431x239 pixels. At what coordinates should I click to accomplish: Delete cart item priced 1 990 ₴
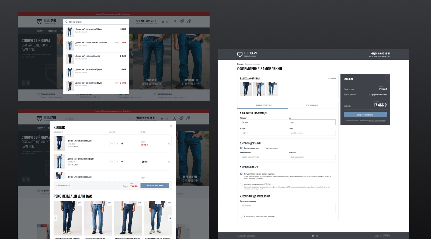(x=169, y=162)
